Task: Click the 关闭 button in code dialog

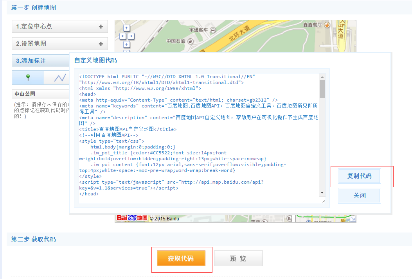Action: tap(359, 195)
